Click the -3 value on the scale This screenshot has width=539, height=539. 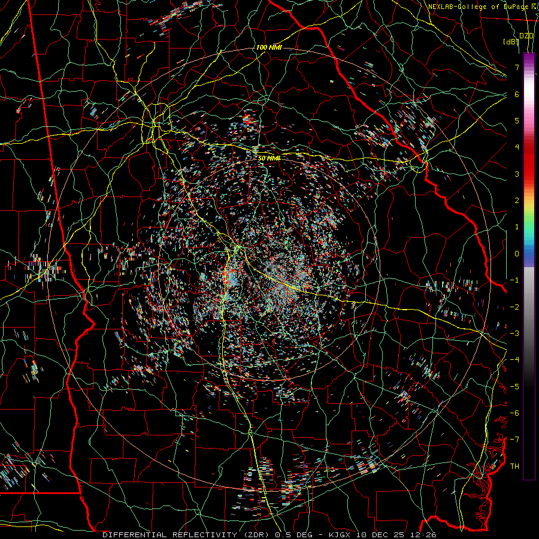click(514, 334)
